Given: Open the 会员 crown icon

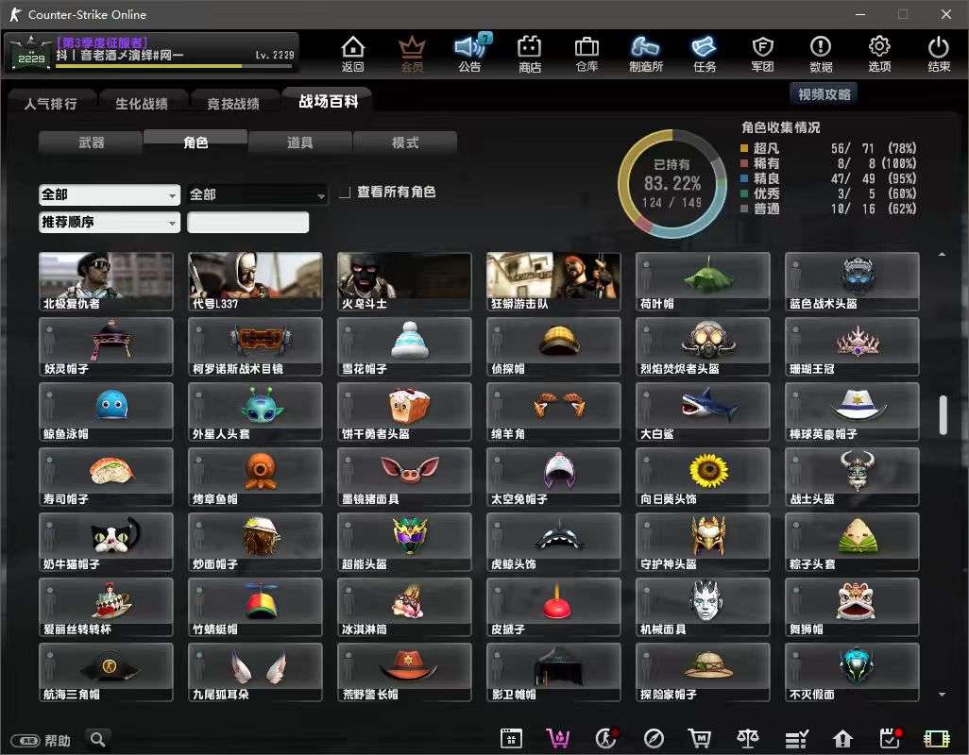Looking at the screenshot, I should click(x=412, y=54).
